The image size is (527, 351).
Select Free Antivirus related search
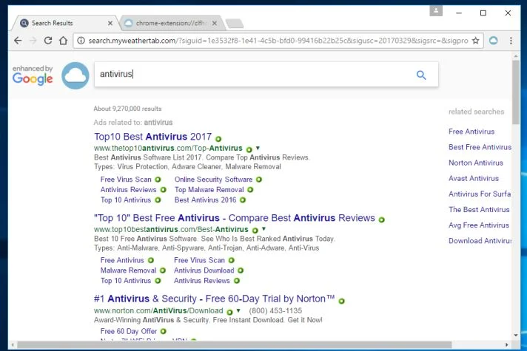coord(471,132)
